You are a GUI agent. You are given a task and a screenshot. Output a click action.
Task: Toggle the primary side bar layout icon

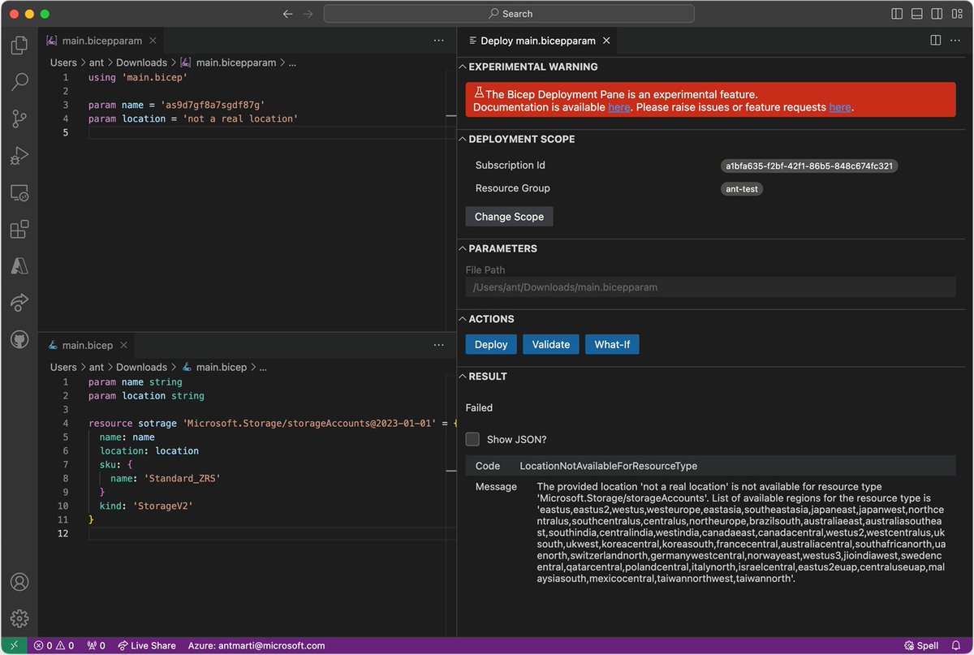pyautogui.click(x=897, y=14)
